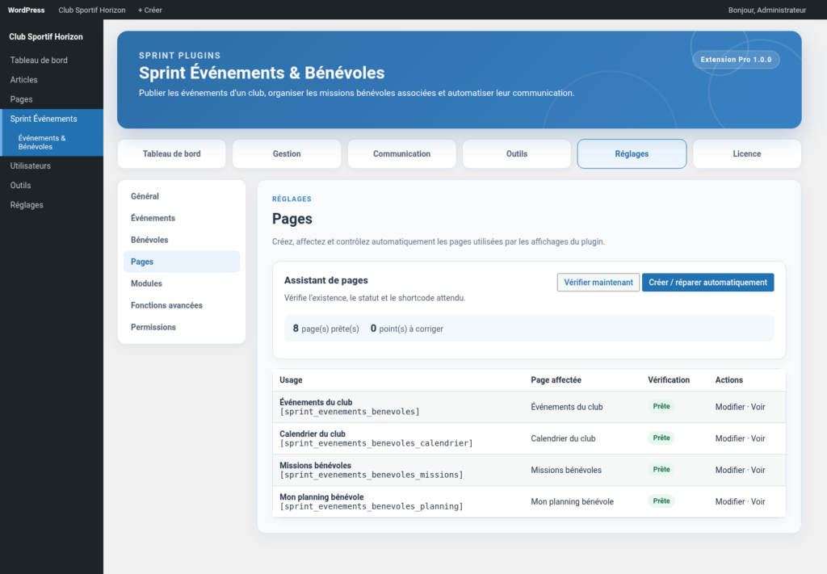This screenshot has height=574, width=827.
Task: Click Créer / réparer automatiquement button
Action: click(707, 283)
